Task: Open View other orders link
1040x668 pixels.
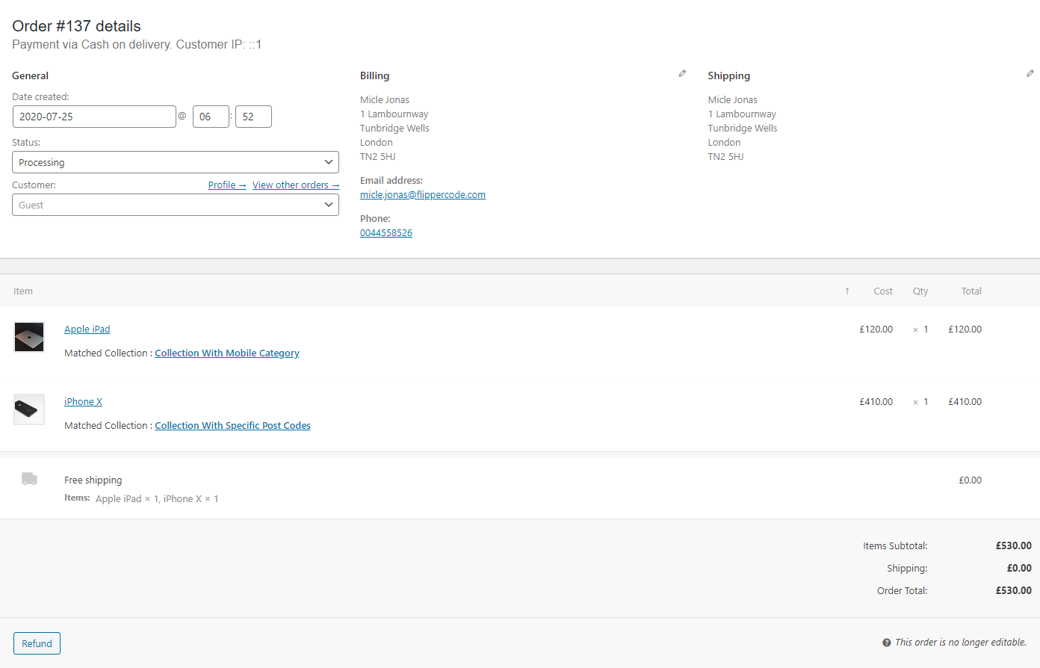Action: click(296, 185)
